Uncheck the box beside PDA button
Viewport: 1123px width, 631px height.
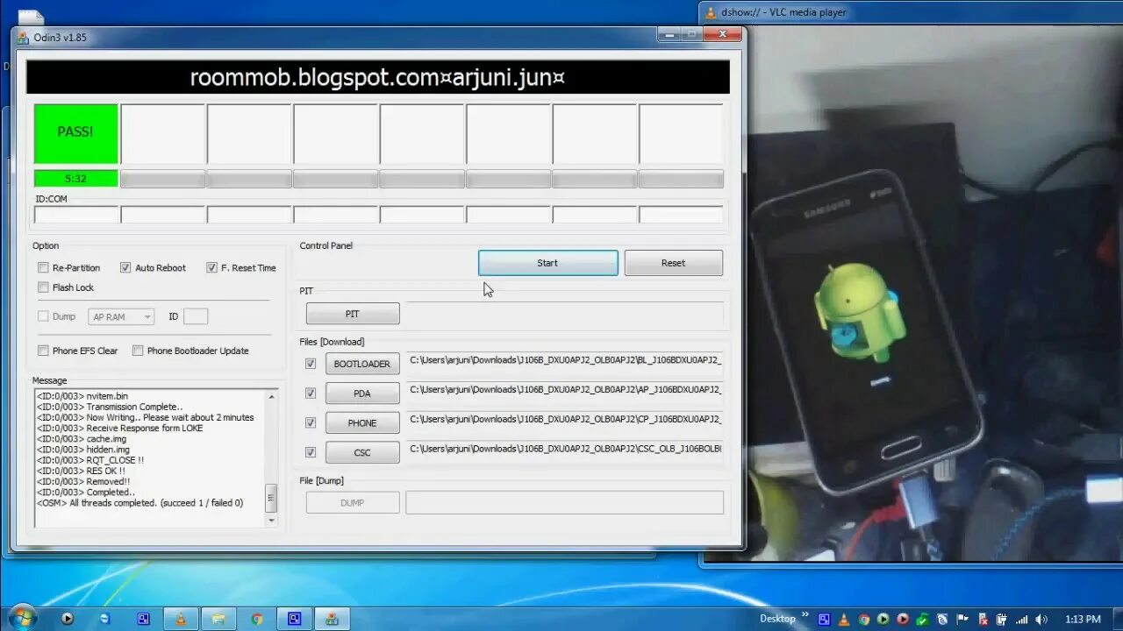coord(311,393)
